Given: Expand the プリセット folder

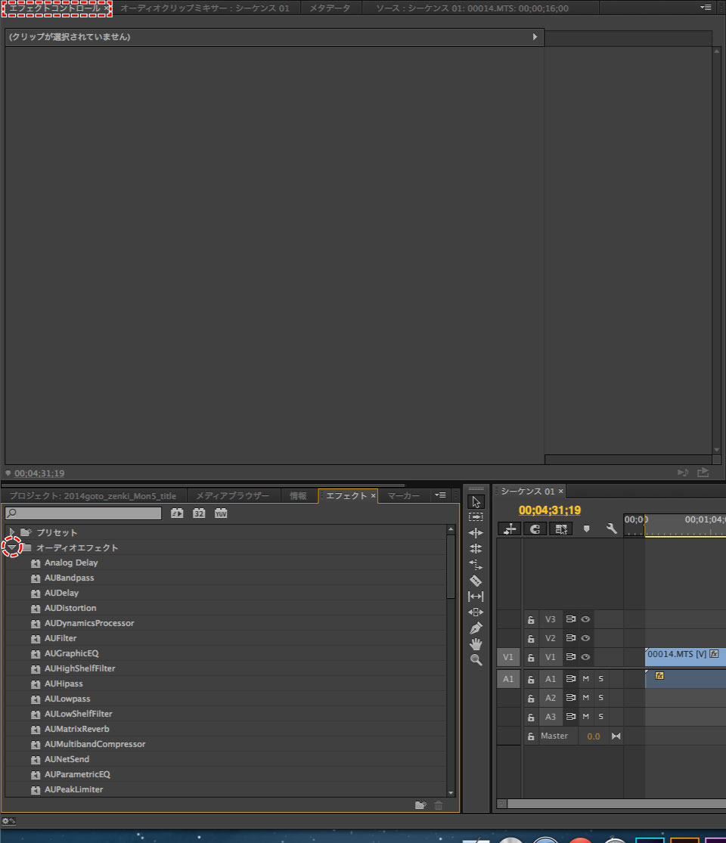Looking at the screenshot, I should point(12,532).
